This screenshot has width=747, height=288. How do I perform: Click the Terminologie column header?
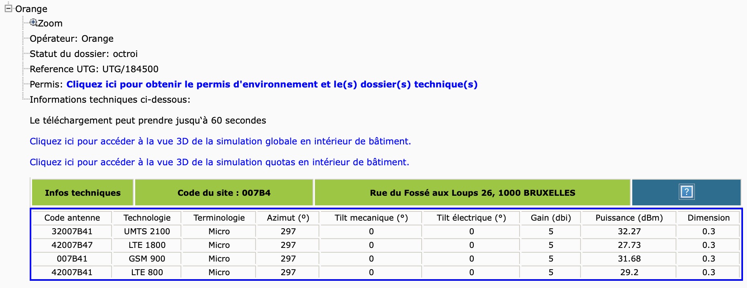coord(219,218)
